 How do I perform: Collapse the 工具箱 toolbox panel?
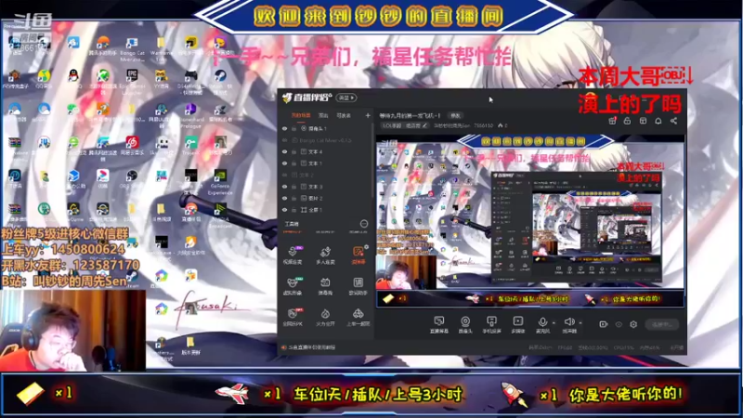(x=364, y=224)
